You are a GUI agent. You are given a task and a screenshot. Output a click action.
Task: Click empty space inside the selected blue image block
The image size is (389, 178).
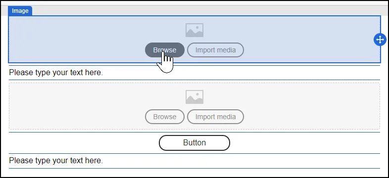(74, 39)
